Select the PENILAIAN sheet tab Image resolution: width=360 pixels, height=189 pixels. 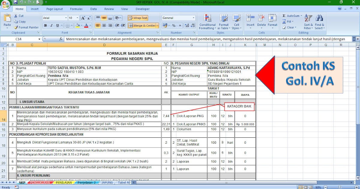[x=64, y=183]
